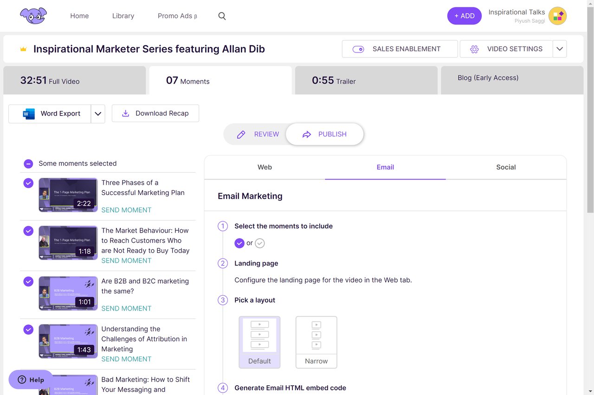
Task: Uncheck the Three Phases moment checkbox
Action: point(28,183)
